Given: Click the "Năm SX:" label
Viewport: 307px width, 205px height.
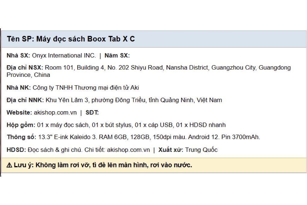Looking at the screenshot, I should point(117,55).
